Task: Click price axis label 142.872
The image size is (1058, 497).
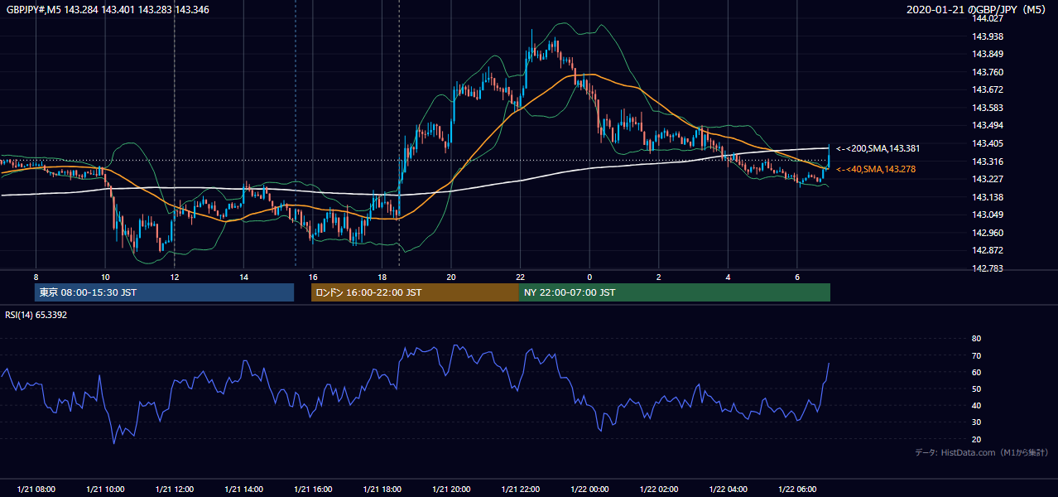Action: (x=988, y=250)
